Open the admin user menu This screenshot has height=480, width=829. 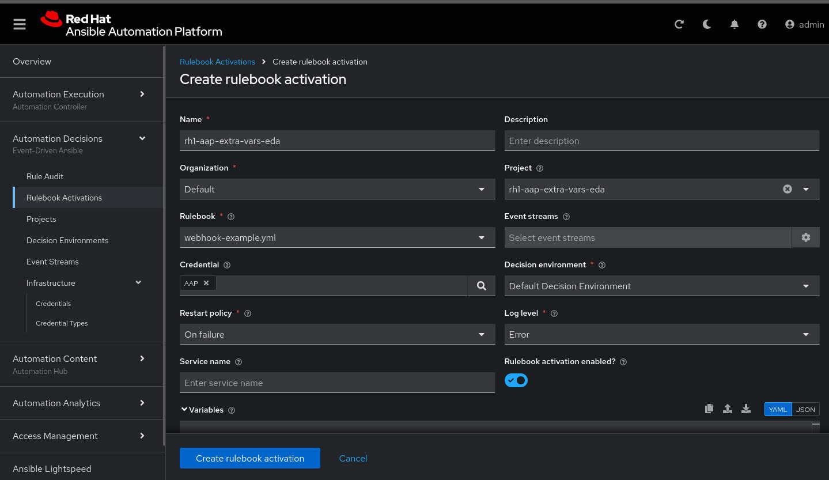pyautogui.click(x=805, y=24)
